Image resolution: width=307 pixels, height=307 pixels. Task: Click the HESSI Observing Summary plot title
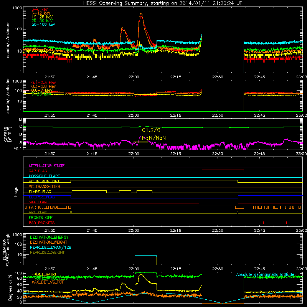click(x=162, y=3)
